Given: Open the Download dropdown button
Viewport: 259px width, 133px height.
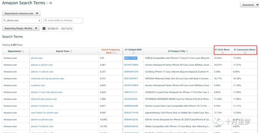Looking at the screenshot, I should (250, 5).
